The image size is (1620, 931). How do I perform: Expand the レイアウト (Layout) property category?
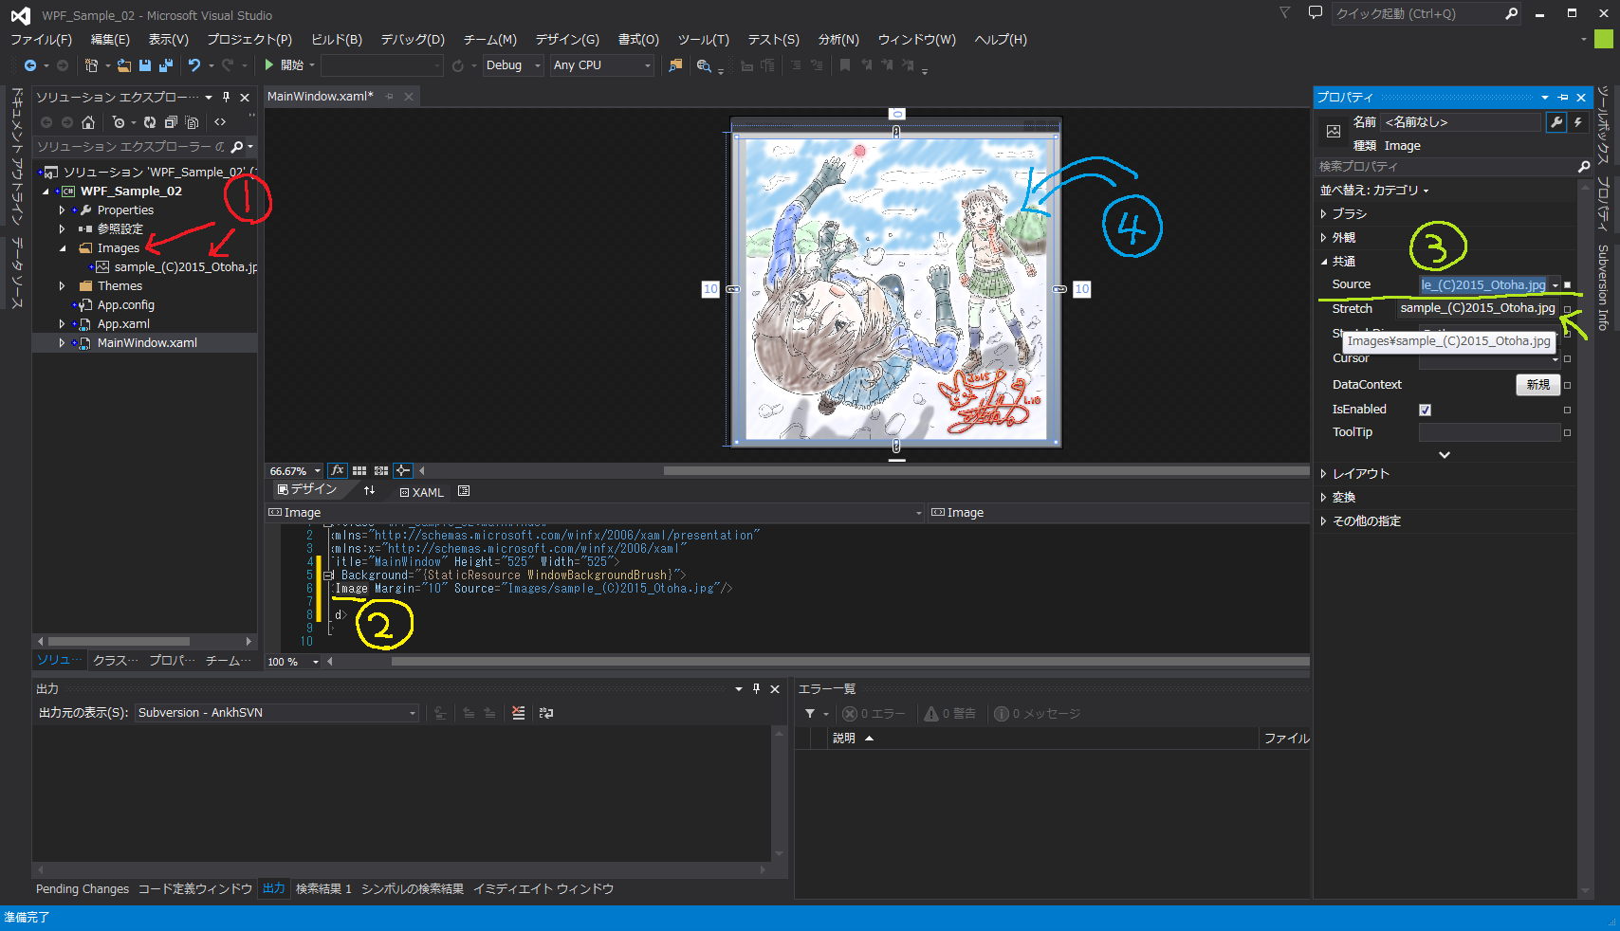tap(1324, 474)
